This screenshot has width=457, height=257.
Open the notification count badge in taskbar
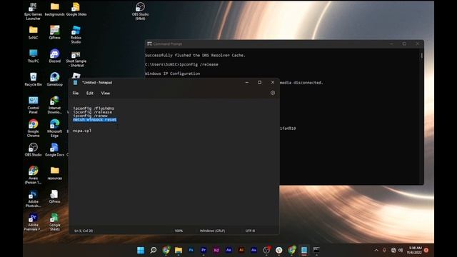(426, 251)
